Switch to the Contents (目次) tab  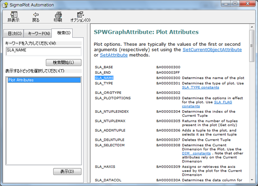point(14,34)
